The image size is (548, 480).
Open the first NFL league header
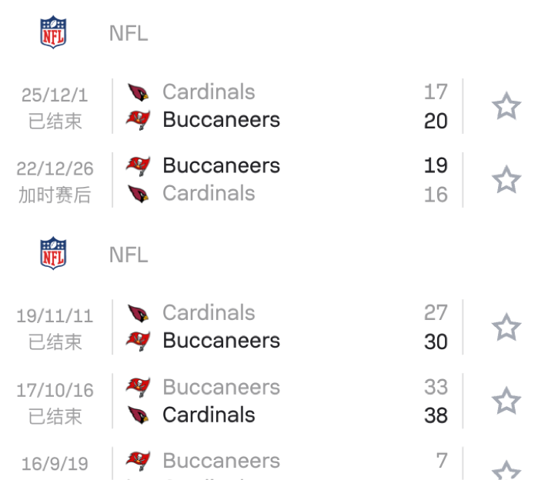[x=129, y=34]
